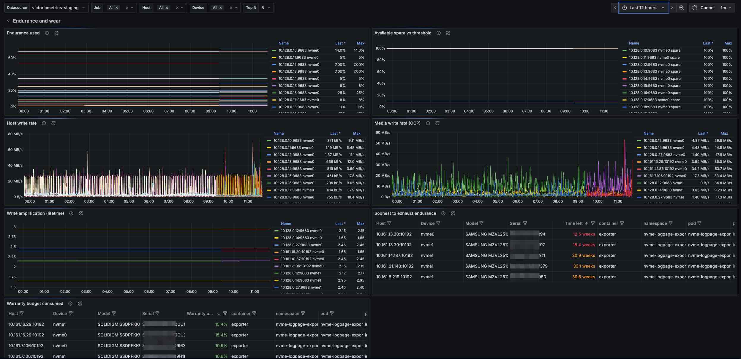Toggle 10.161.41.87:10192 nvme0 in Media write legend

pyautogui.click(x=665, y=169)
